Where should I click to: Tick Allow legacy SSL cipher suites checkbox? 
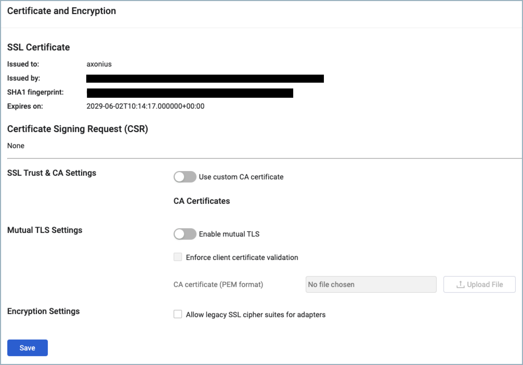pyautogui.click(x=178, y=314)
